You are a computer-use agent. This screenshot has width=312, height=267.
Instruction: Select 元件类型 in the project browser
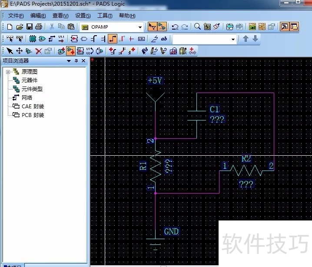coord(32,89)
